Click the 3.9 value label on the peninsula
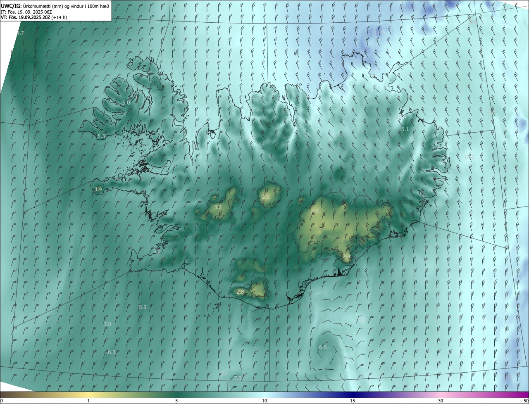 98,189
